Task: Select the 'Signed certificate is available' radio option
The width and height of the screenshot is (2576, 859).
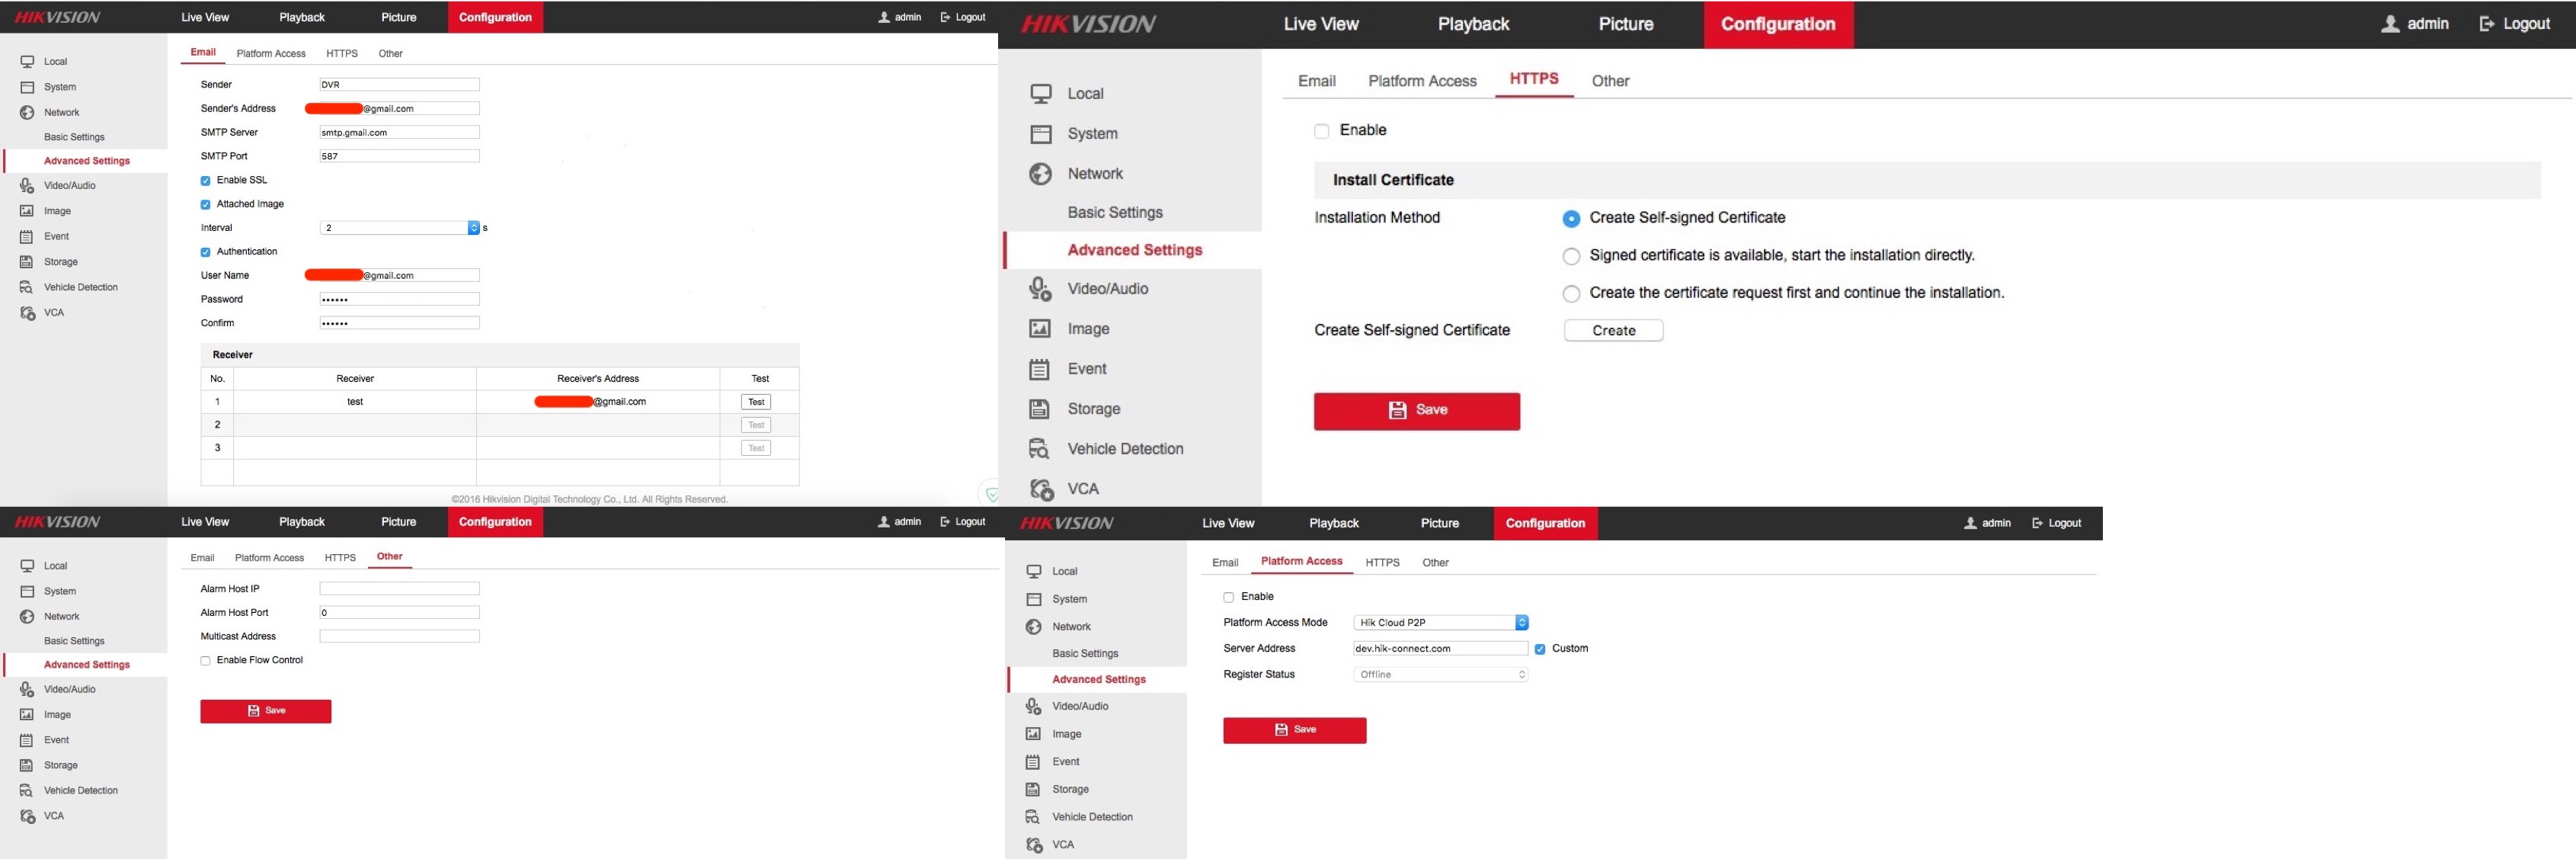Action: tap(1571, 256)
